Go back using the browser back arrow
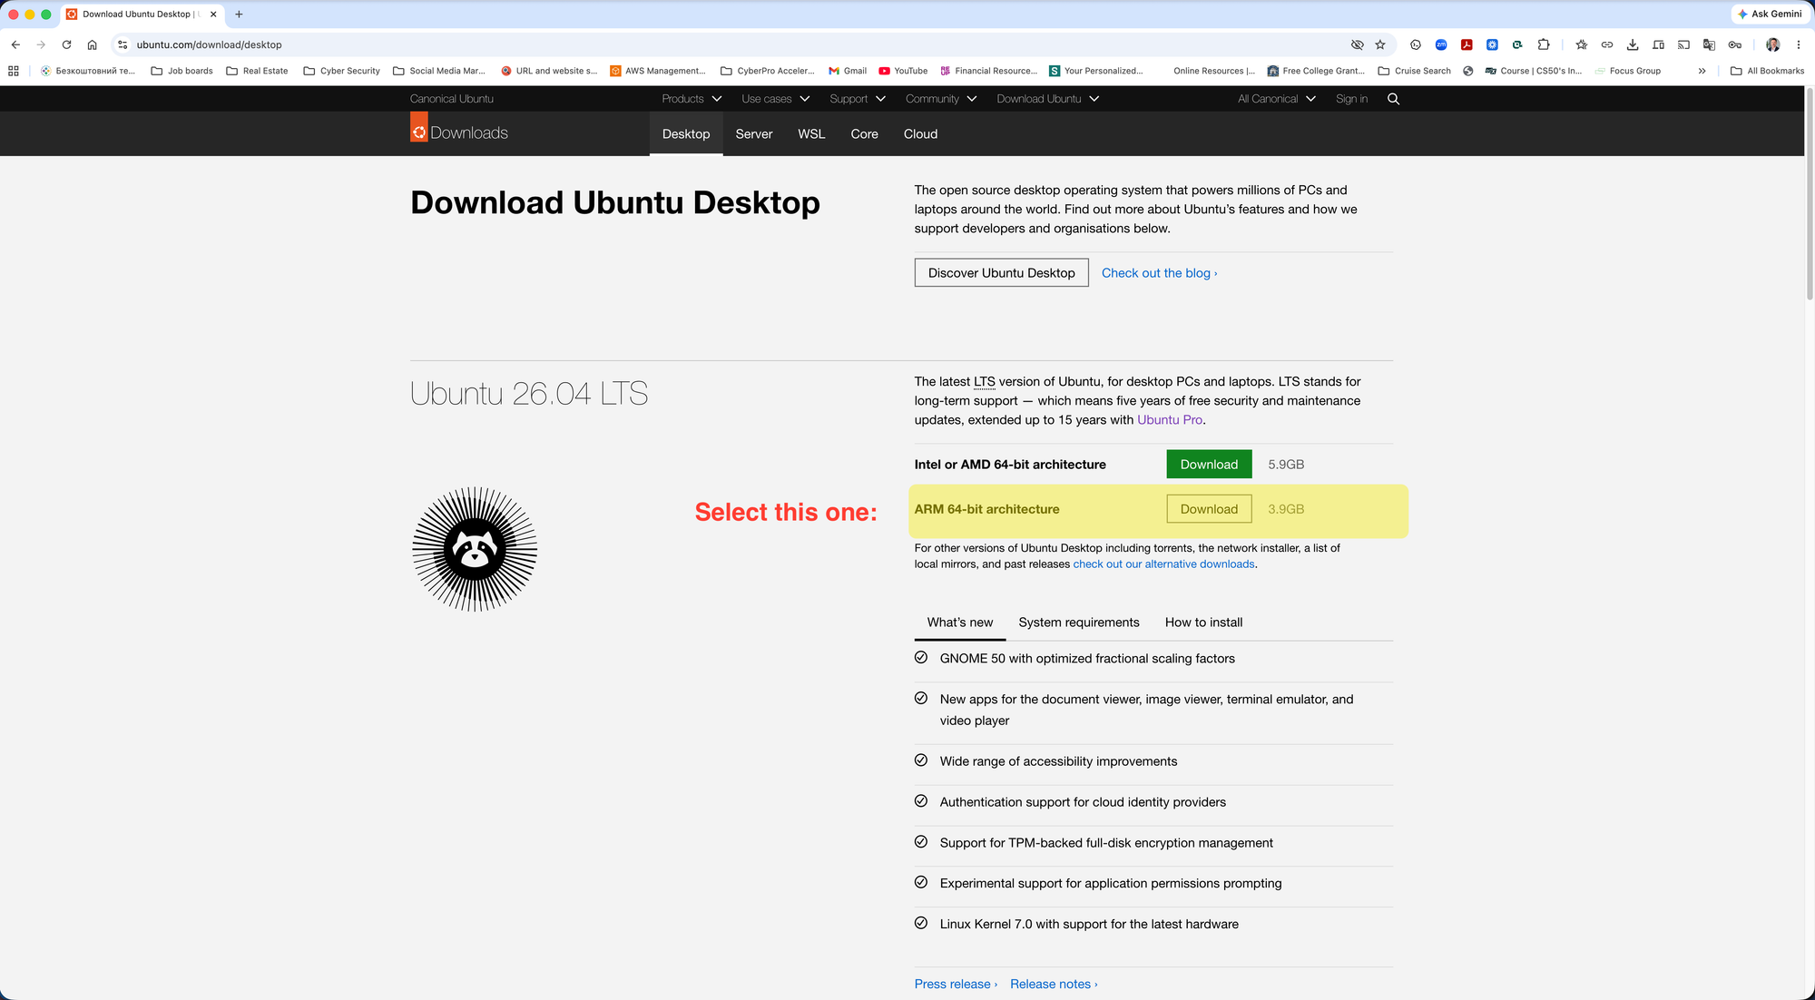 point(15,44)
